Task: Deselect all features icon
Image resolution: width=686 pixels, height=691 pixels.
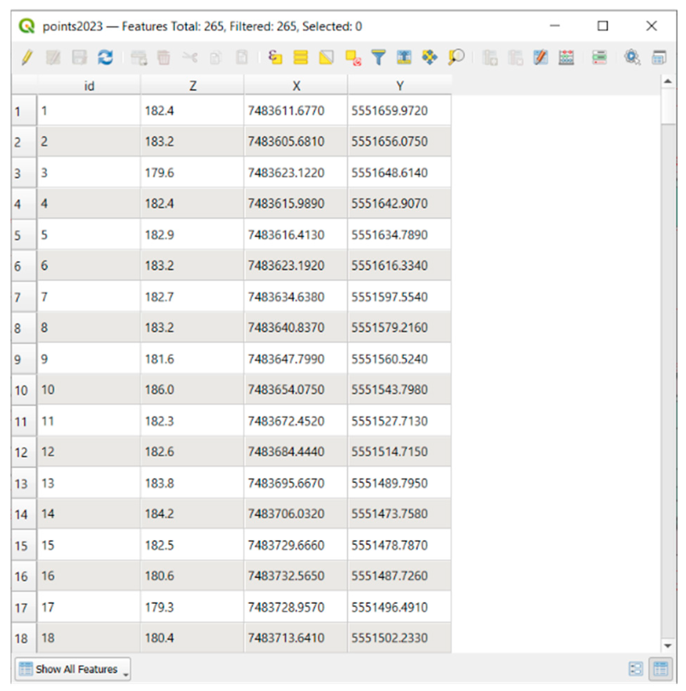Action: [353, 57]
